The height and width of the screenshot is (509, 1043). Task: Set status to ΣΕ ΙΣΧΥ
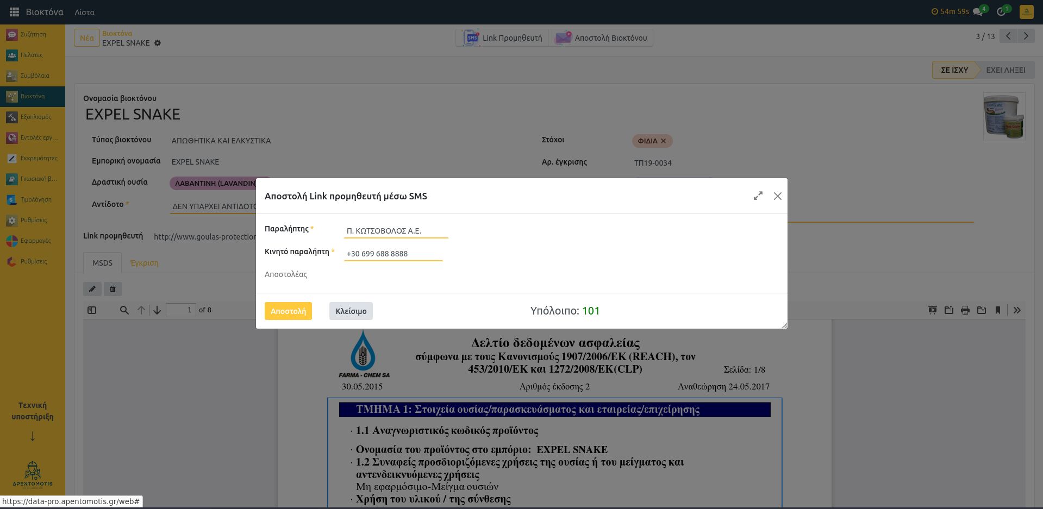click(954, 70)
